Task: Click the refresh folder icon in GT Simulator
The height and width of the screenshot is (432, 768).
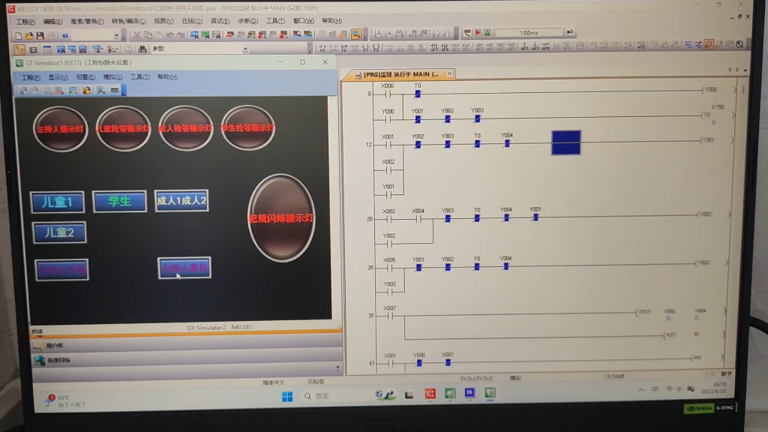Action: click(87, 91)
